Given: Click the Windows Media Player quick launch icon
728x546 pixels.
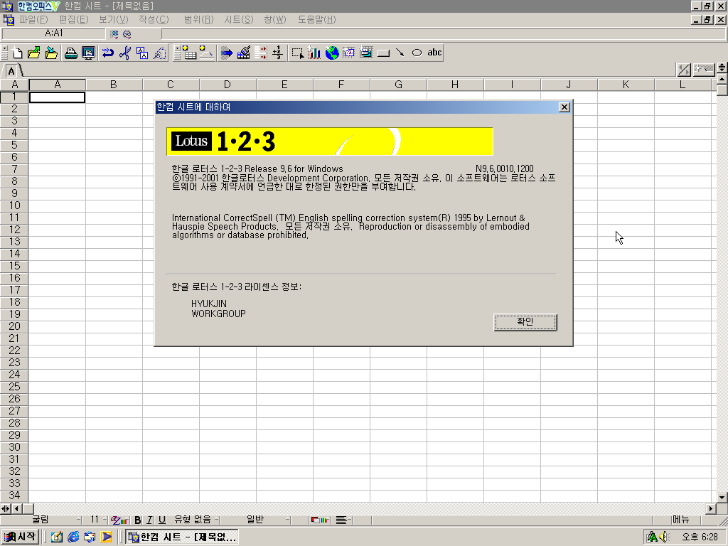Looking at the screenshot, I should point(107,537).
